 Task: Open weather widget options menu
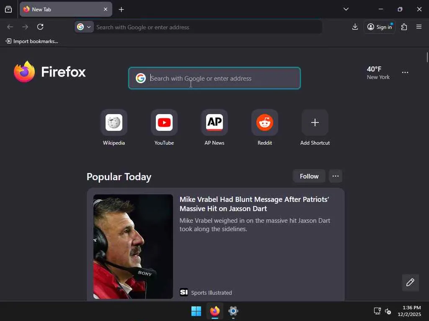click(x=405, y=73)
